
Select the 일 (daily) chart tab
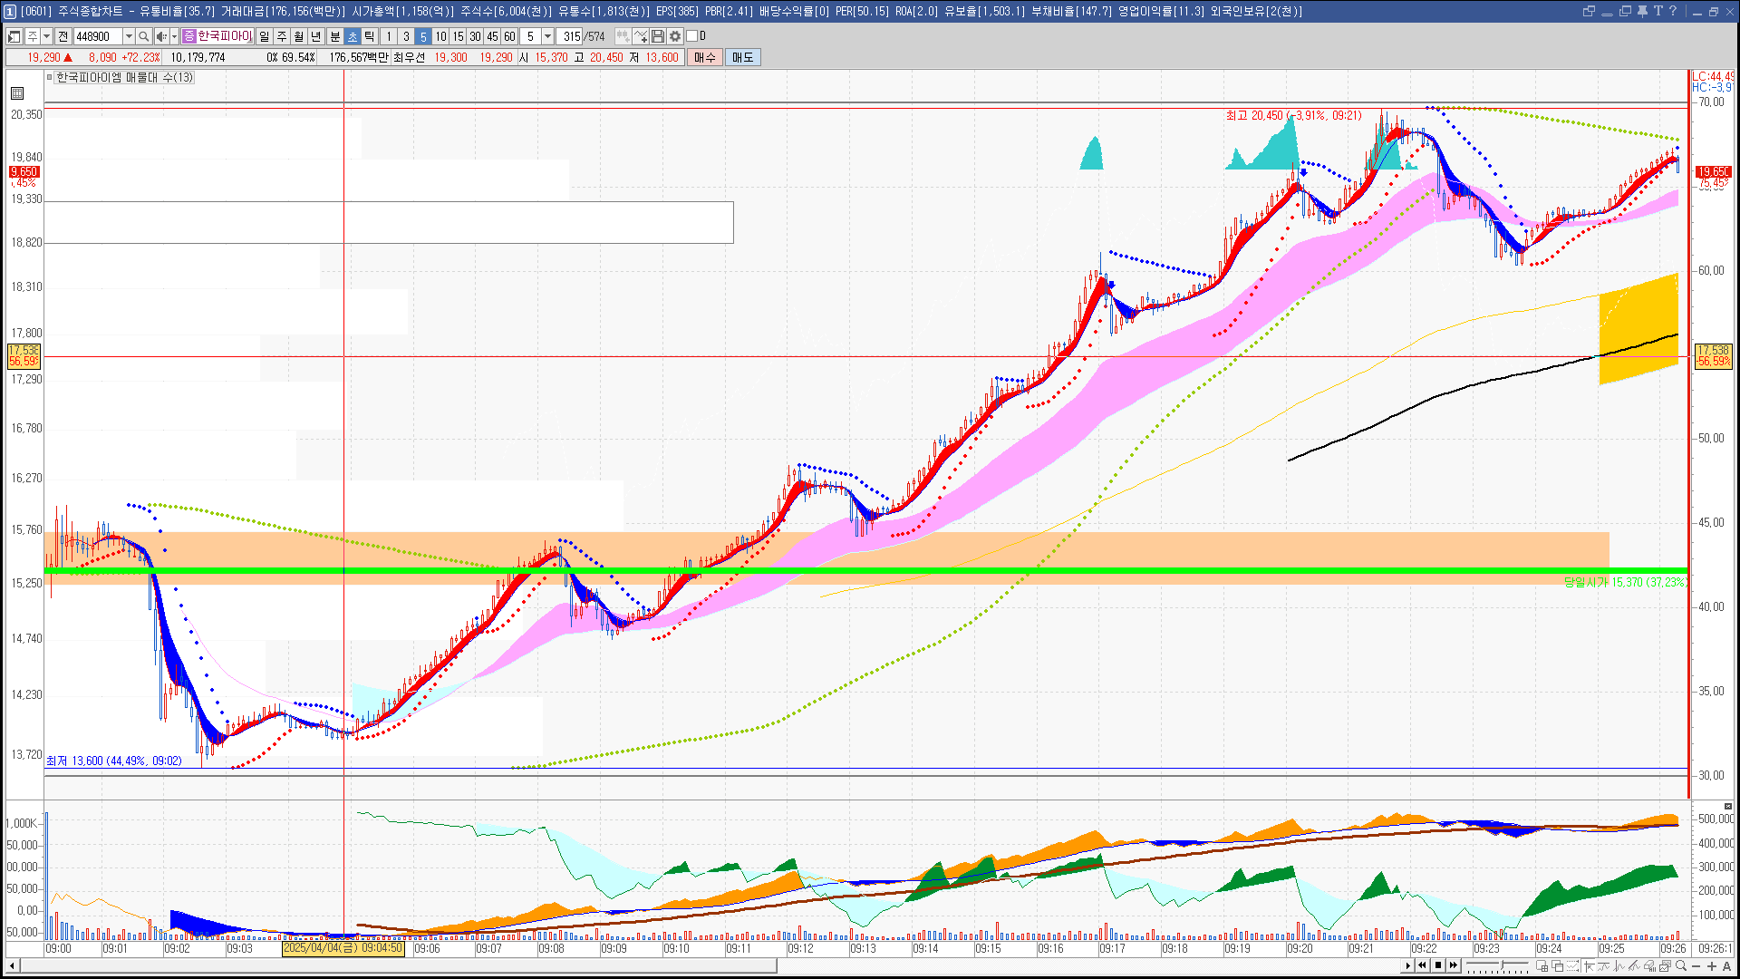[264, 36]
